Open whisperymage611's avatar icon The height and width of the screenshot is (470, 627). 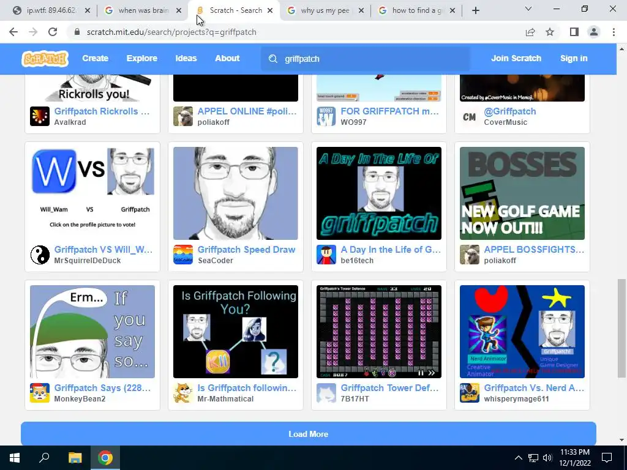click(x=470, y=393)
